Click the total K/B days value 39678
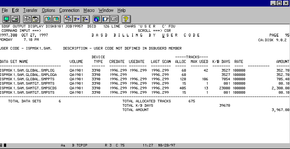Screen dimensions: 290x149 pyautogui.click(x=225, y=106)
